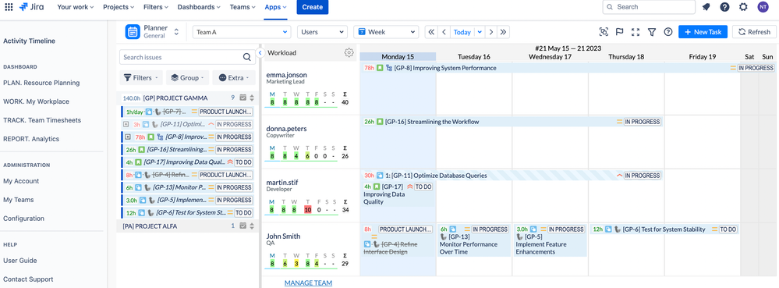Image resolution: width=779 pixels, height=288 pixels.
Task: Jump forward with double-right arrows
Action: point(503,32)
